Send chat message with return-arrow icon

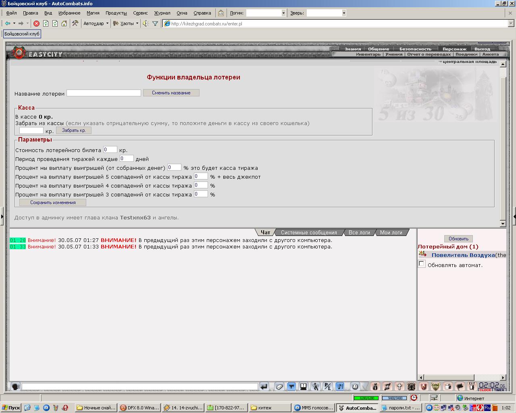(264, 386)
